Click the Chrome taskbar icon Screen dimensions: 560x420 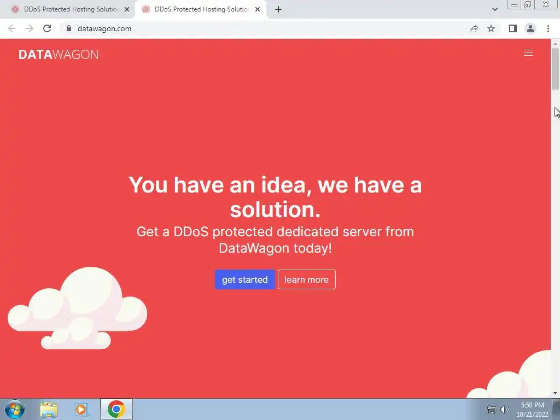[116, 409]
